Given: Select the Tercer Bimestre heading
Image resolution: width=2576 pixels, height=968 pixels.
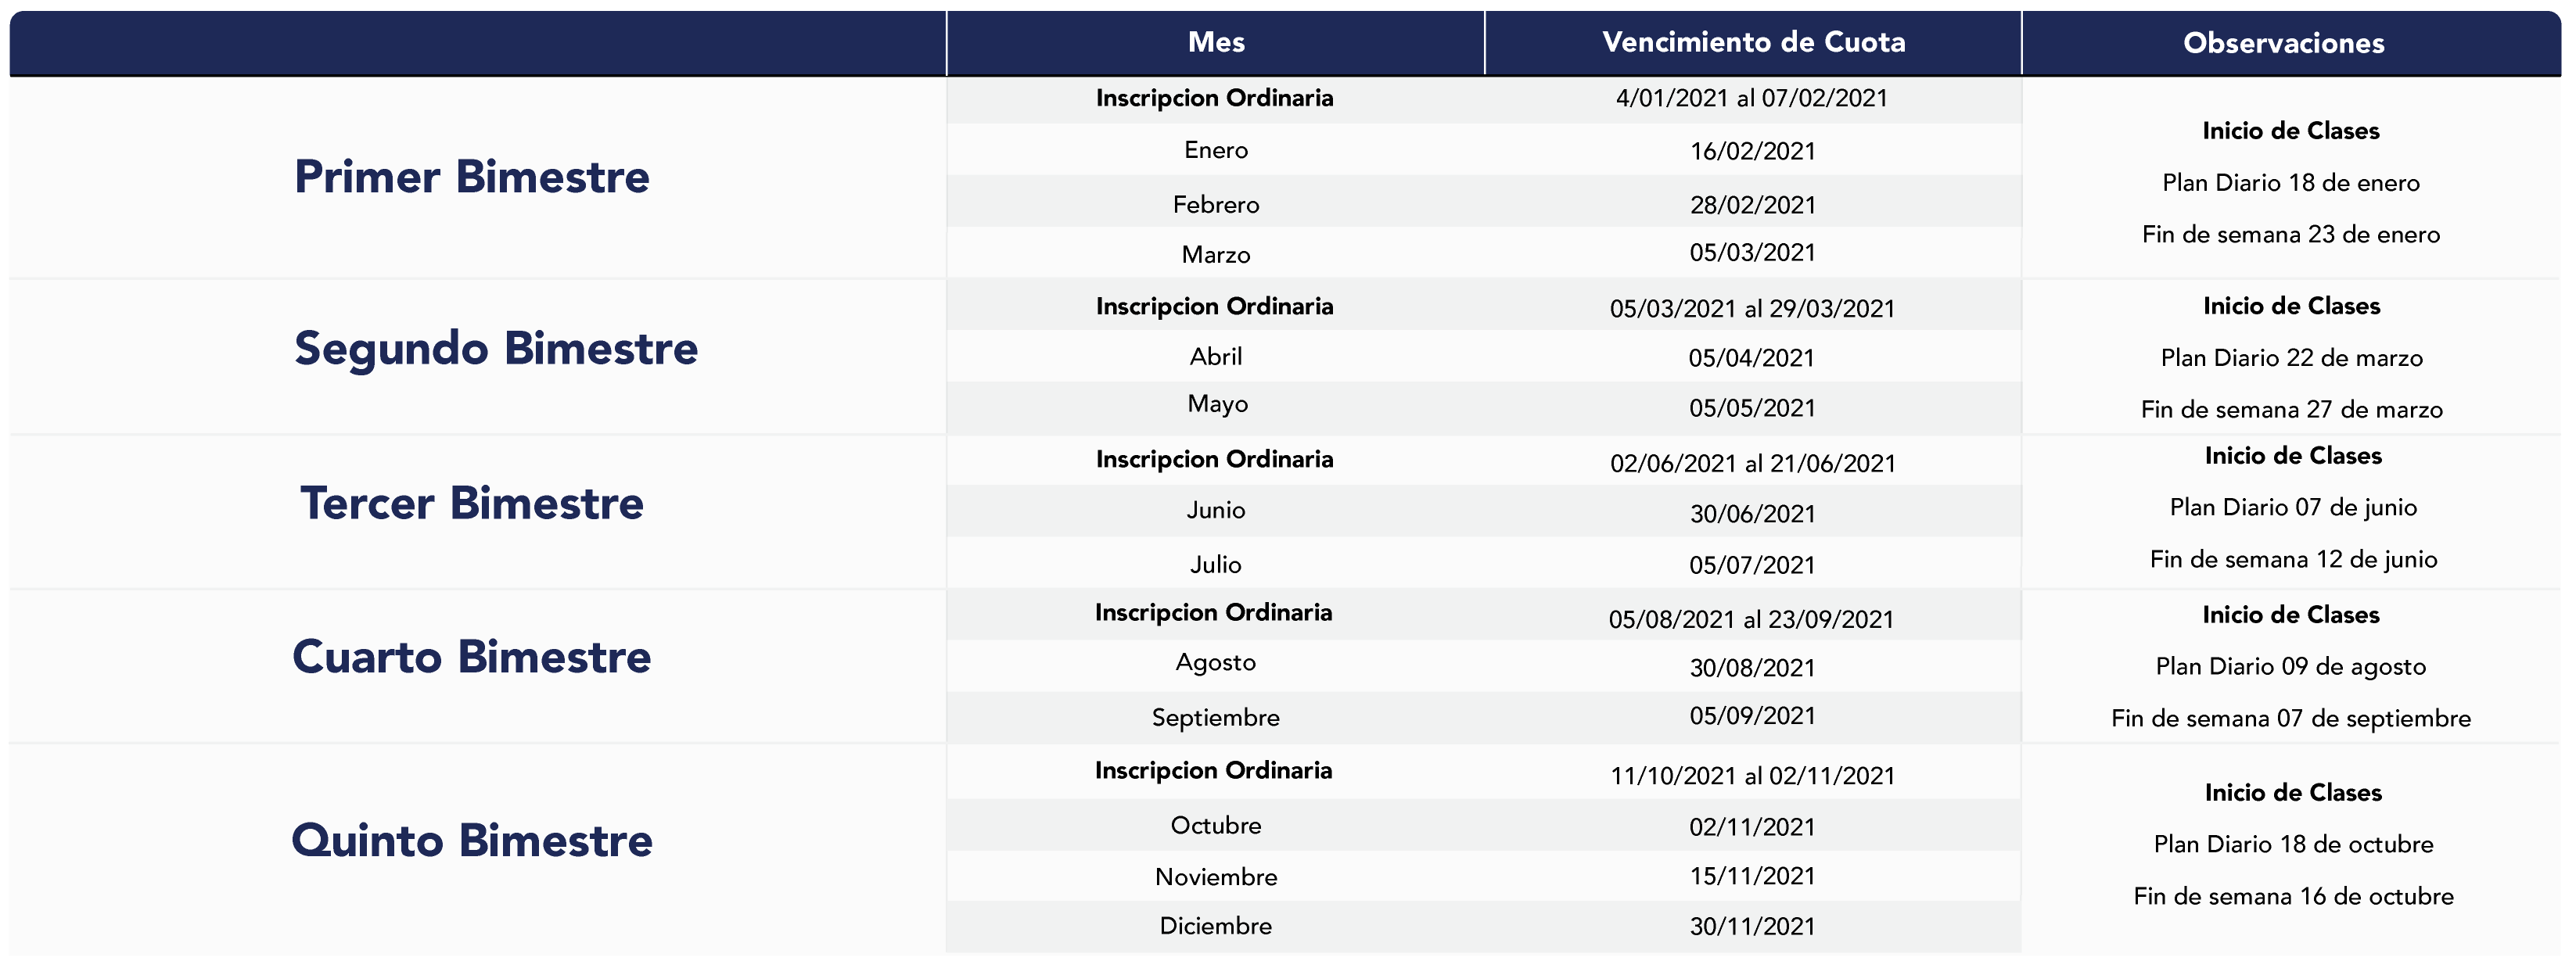Looking at the screenshot, I should tap(472, 503).
